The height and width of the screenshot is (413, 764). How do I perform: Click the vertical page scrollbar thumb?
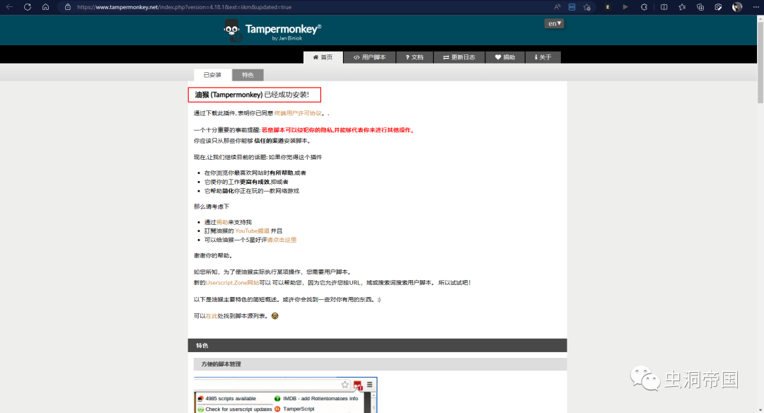point(760,62)
